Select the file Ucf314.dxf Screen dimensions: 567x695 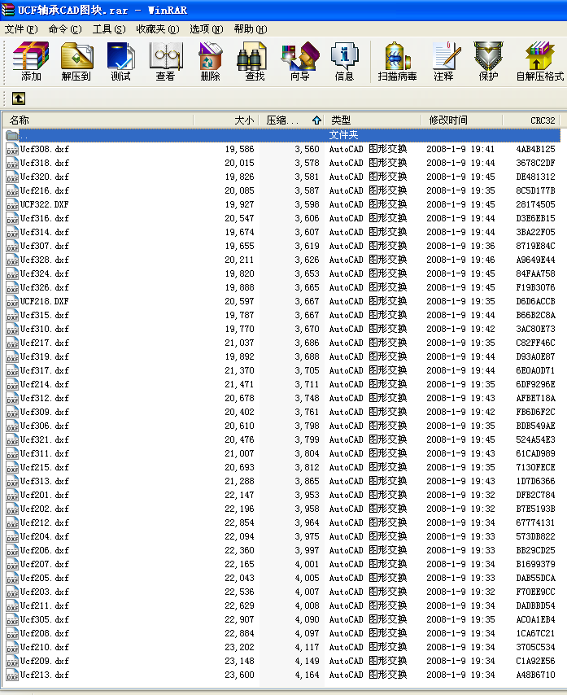pos(45,232)
